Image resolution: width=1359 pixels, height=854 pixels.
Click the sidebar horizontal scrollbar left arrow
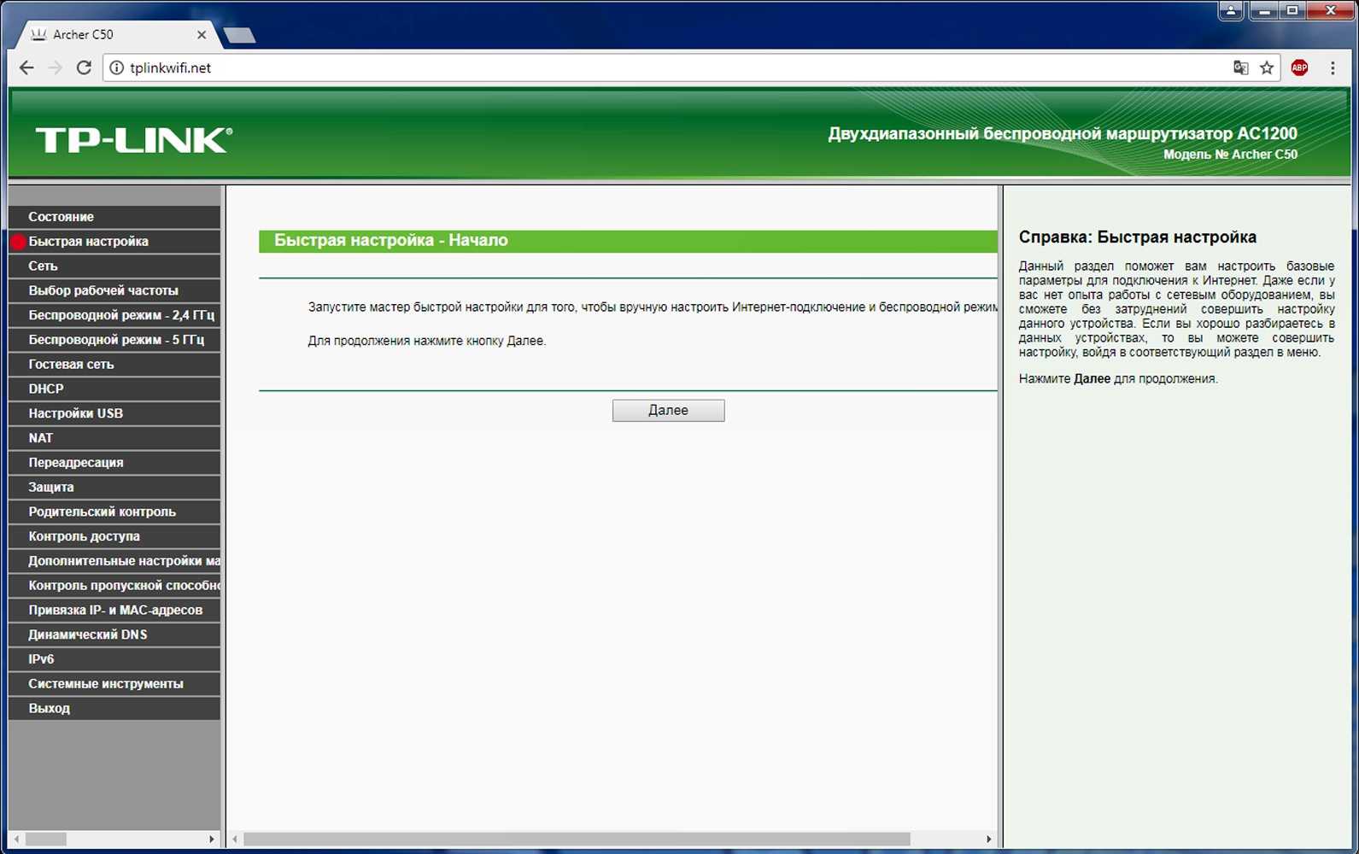coord(16,839)
